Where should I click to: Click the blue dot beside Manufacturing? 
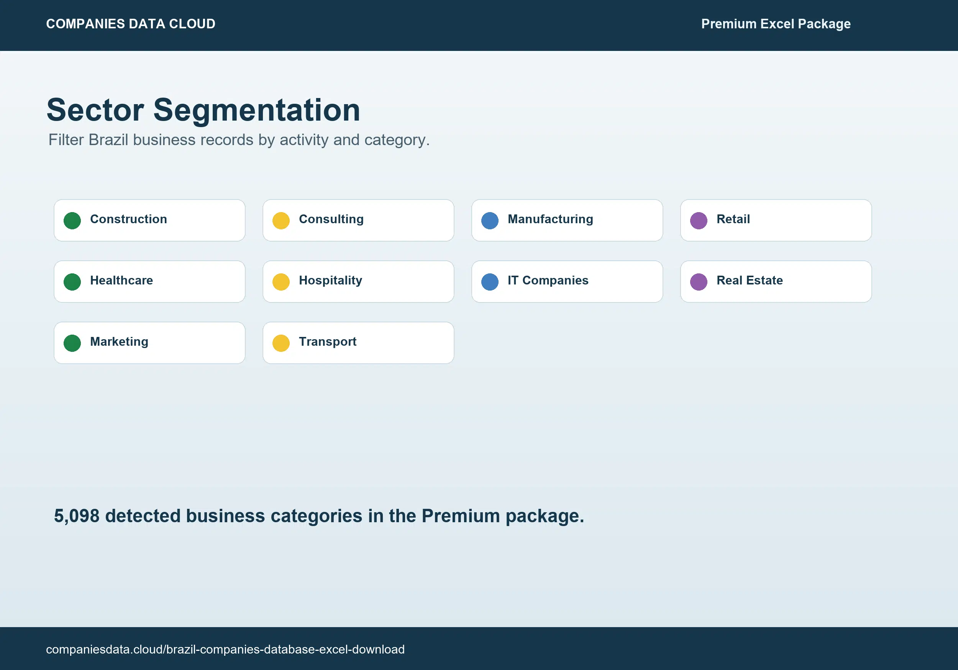(x=490, y=221)
